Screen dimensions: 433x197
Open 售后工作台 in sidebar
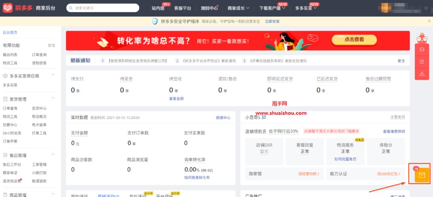[12, 164]
